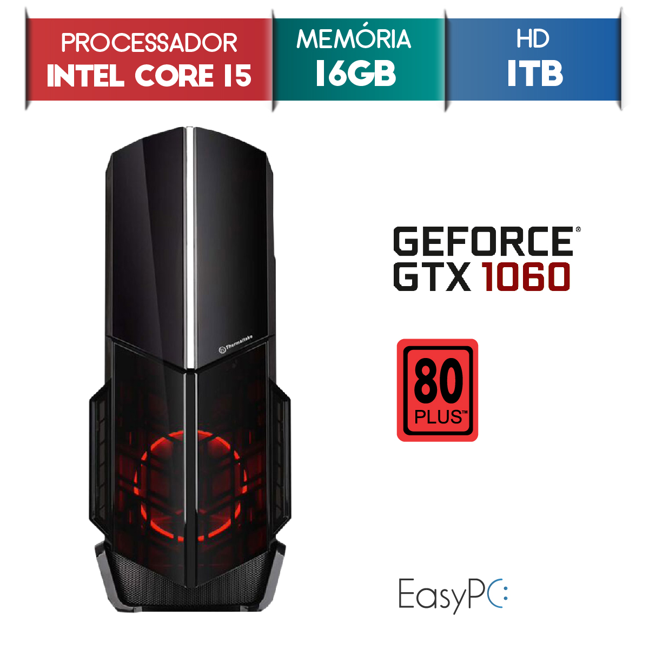Click the GeForce GTX 1060 logo
The width and height of the screenshot is (649, 649).
486,259
